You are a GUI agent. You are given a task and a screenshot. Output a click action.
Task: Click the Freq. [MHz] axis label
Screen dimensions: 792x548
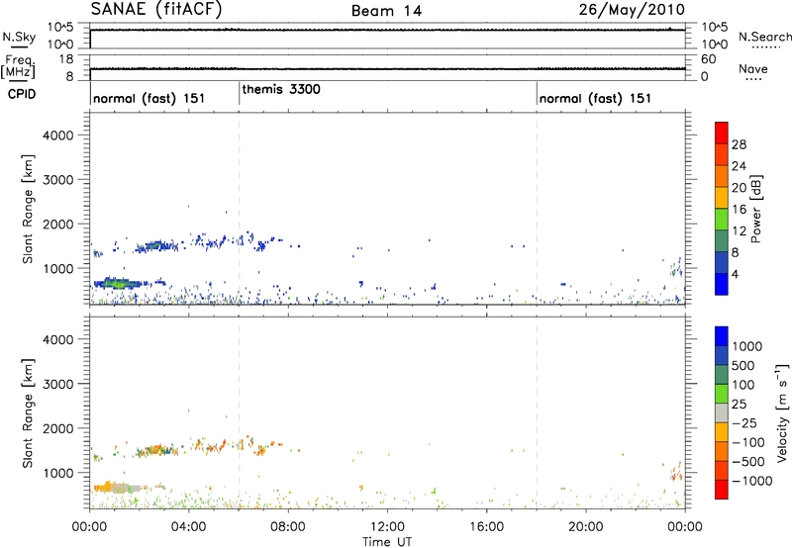tap(19, 67)
